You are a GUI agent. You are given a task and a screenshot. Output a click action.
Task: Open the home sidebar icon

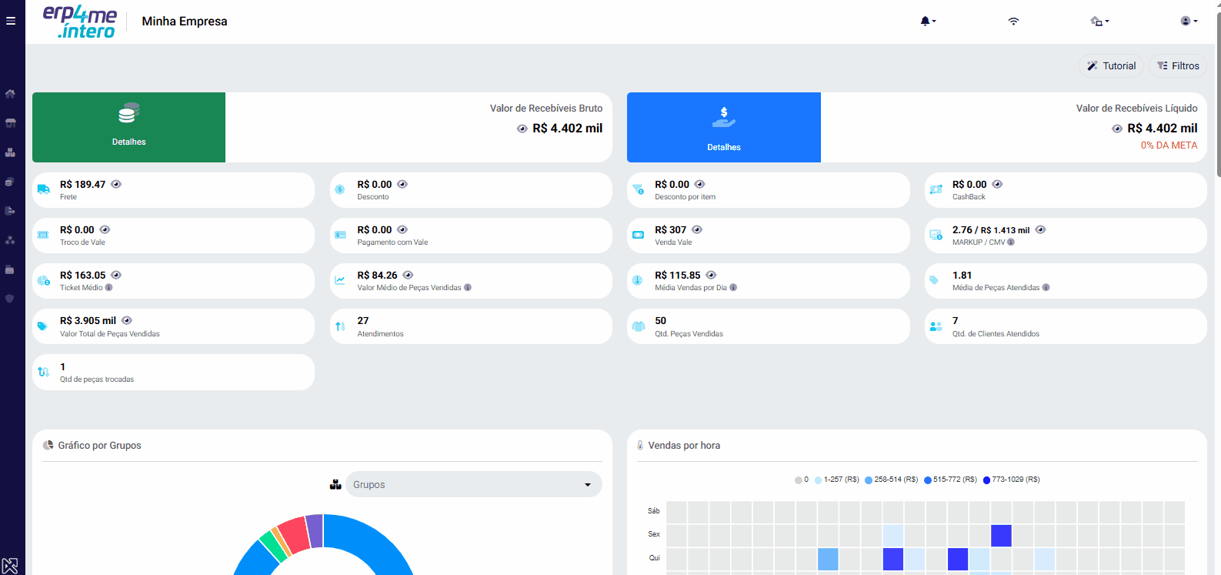[10, 94]
